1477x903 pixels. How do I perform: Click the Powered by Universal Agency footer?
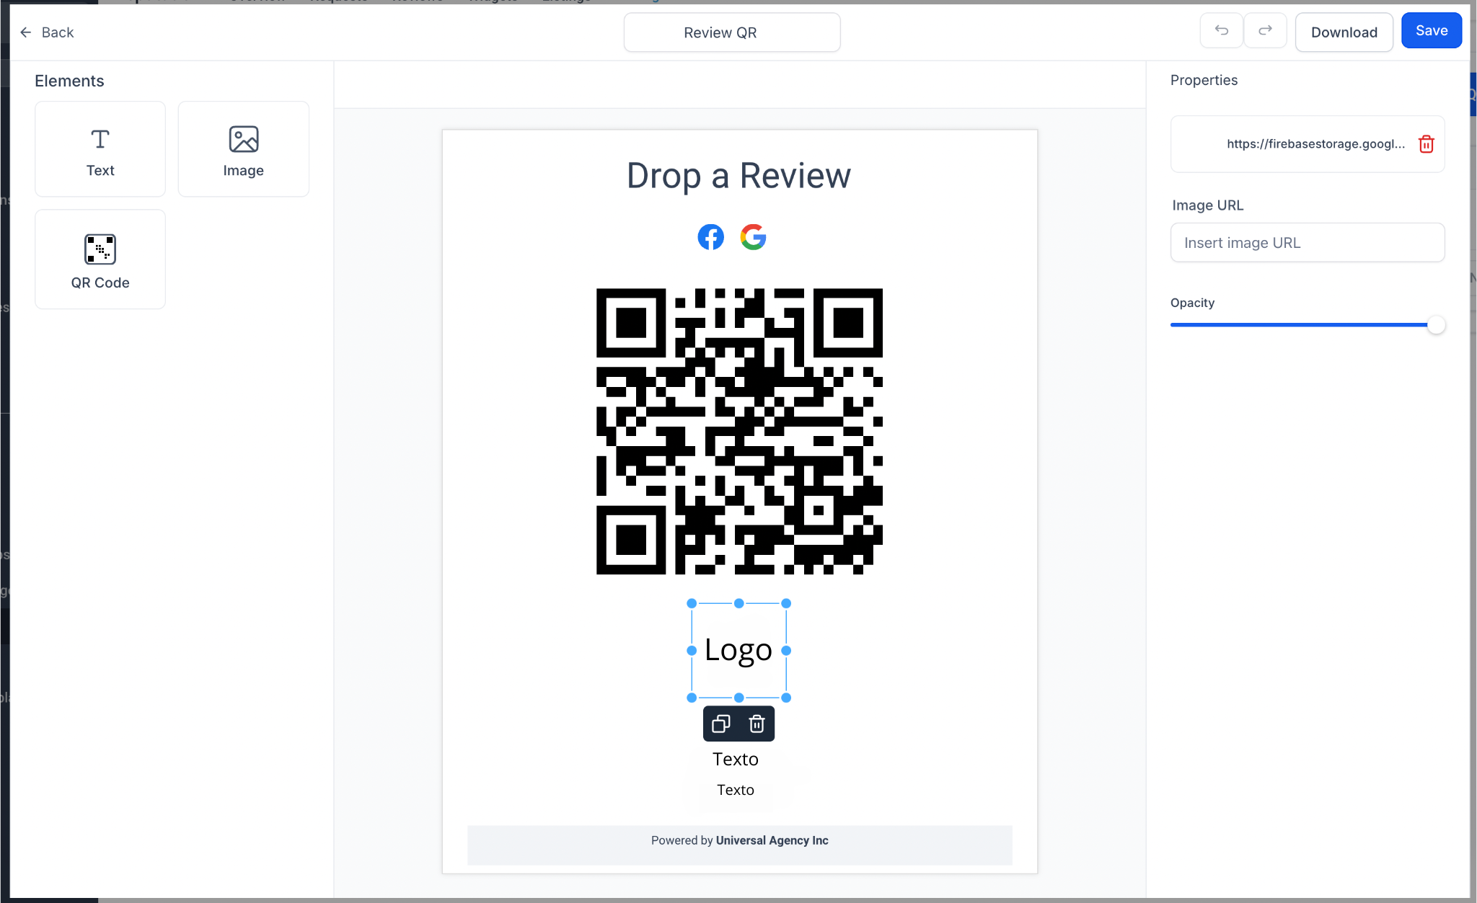[x=739, y=845]
